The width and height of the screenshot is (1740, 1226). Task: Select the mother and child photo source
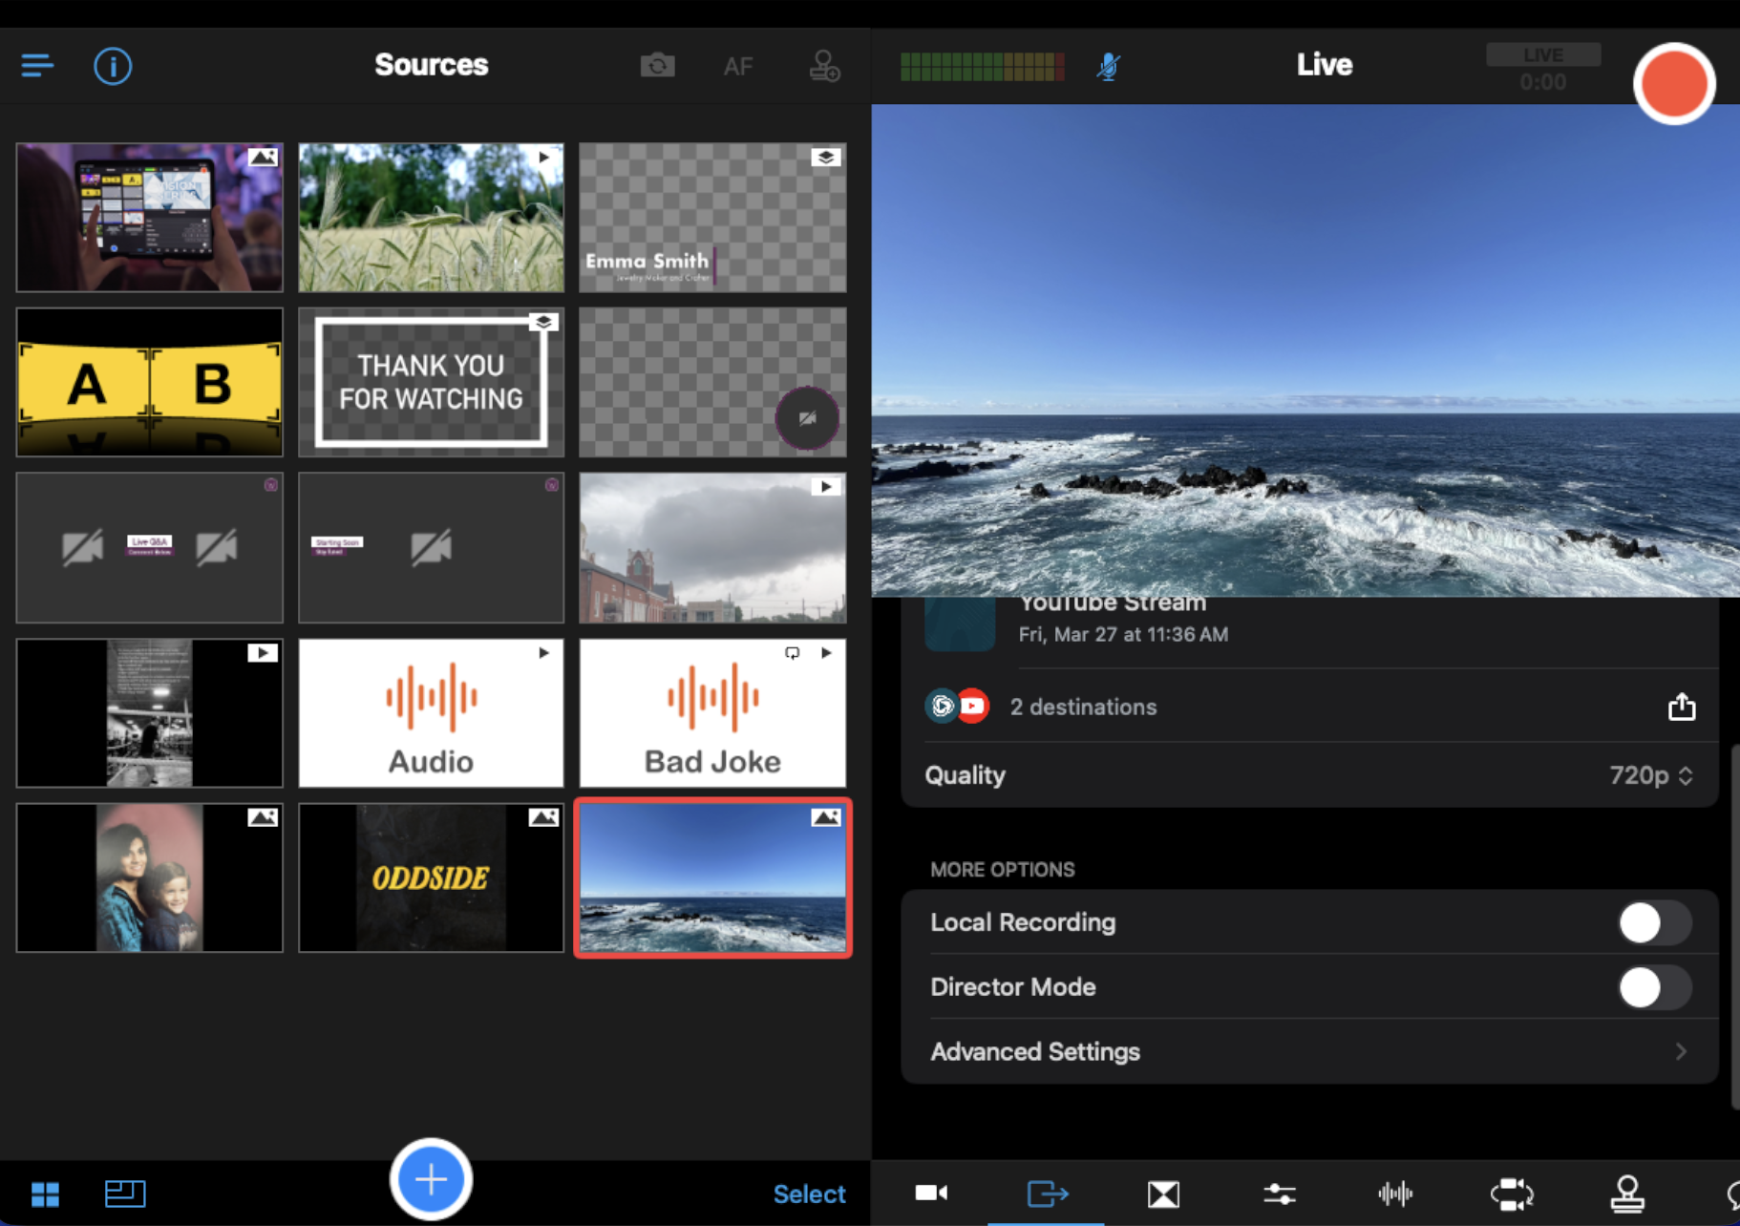coord(150,877)
